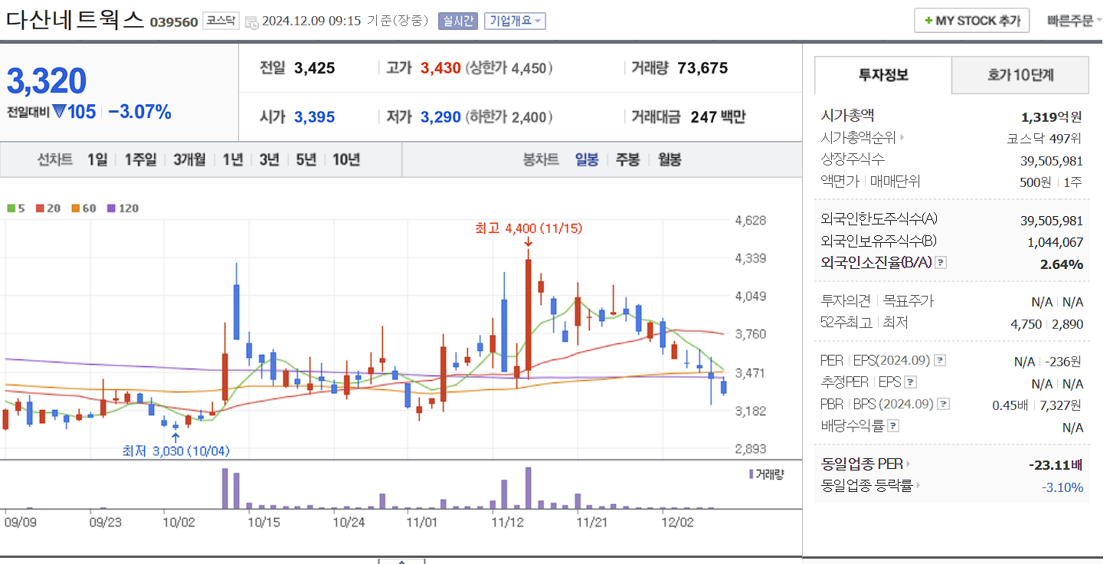Expand the 동일업종 PER arrow link
The image size is (1110, 564).
[x=909, y=464]
